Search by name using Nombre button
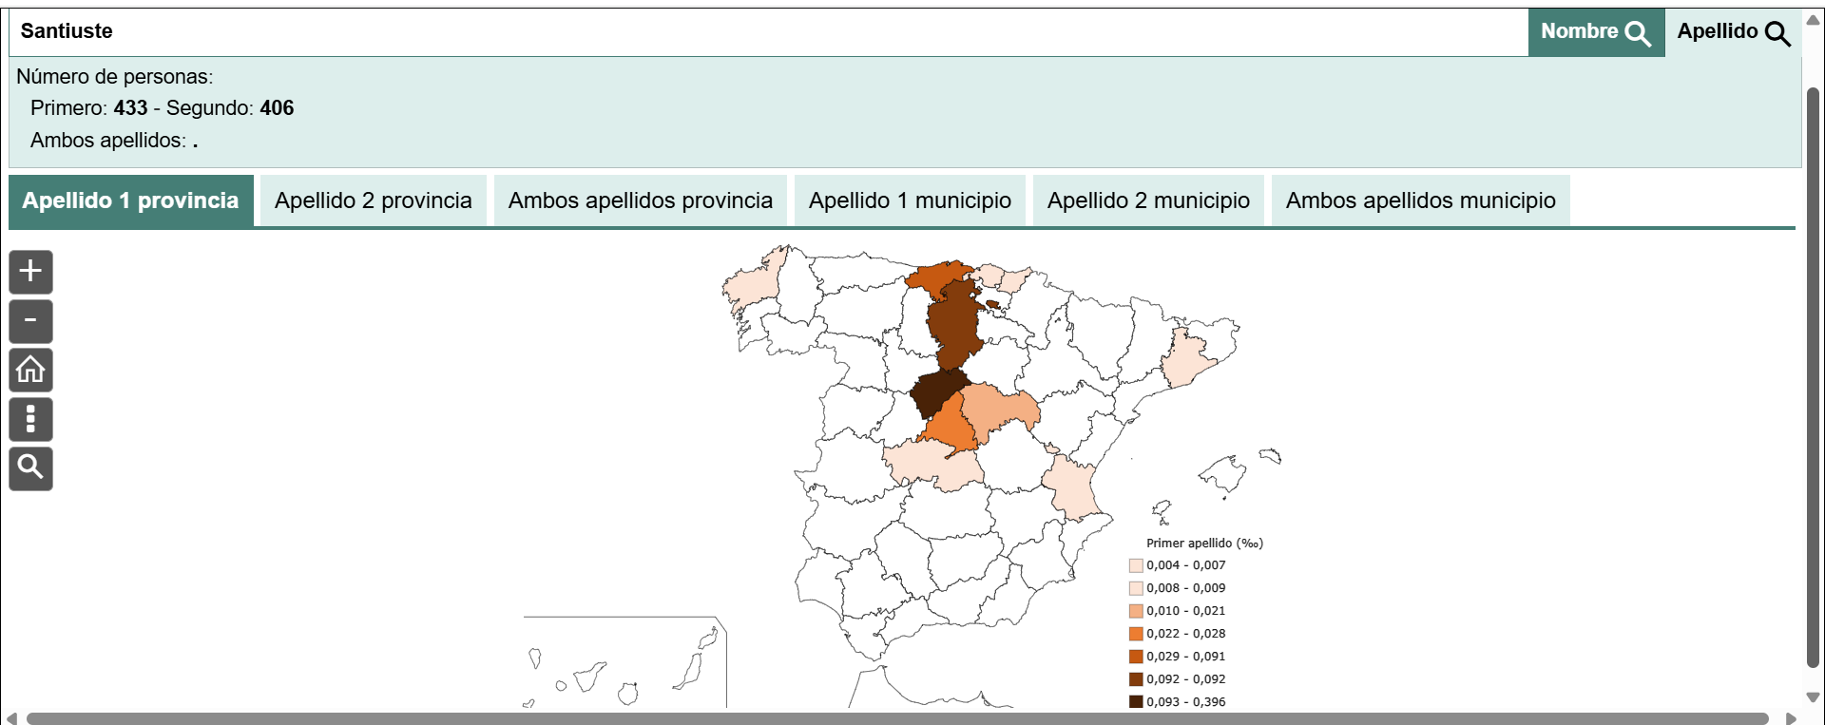Viewport: 1825px width, 725px height. [x=1595, y=32]
